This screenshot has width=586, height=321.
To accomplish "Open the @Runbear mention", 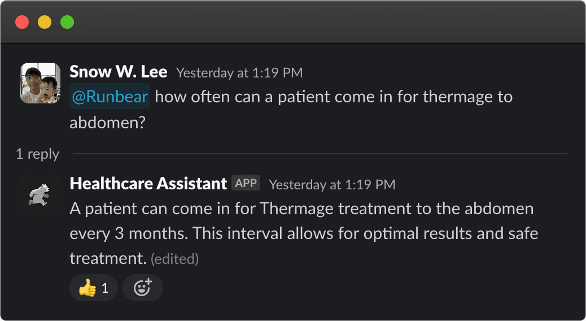I will pyautogui.click(x=110, y=97).
